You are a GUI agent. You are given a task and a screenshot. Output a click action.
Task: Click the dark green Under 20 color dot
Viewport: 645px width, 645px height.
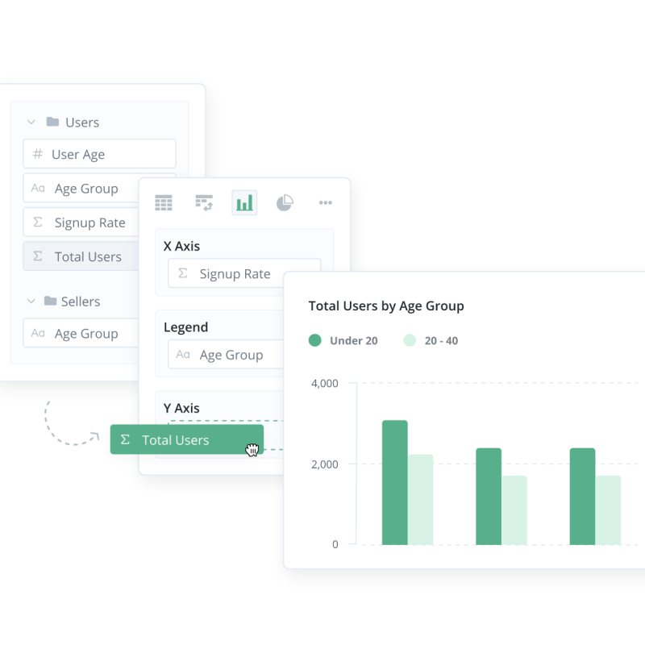click(x=315, y=341)
